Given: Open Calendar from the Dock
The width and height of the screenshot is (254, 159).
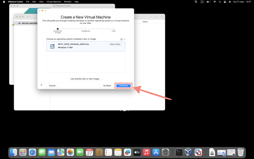Looking at the screenshot, I should click(x=90, y=153).
